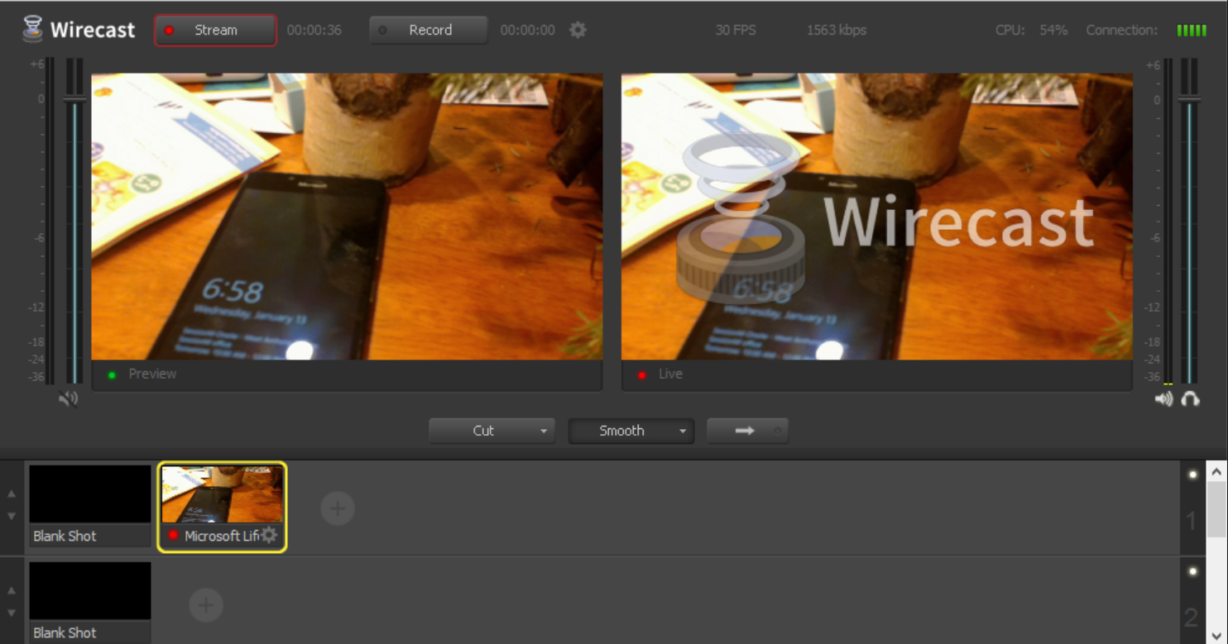Viewport: 1228px width, 644px height.
Task: Open the Smooth transition dropdown
Action: click(x=682, y=430)
